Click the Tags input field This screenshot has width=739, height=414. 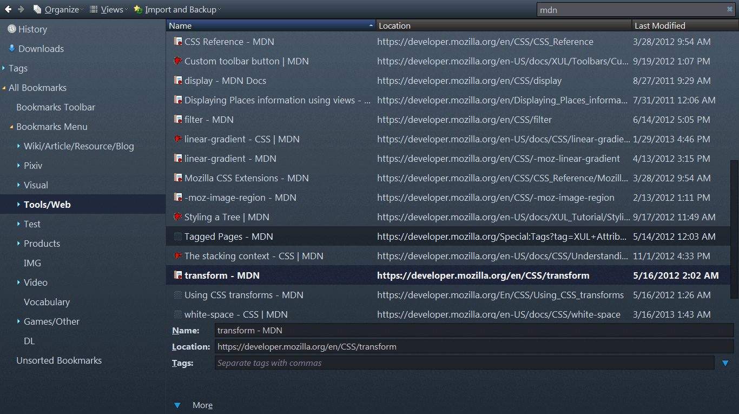click(x=465, y=363)
